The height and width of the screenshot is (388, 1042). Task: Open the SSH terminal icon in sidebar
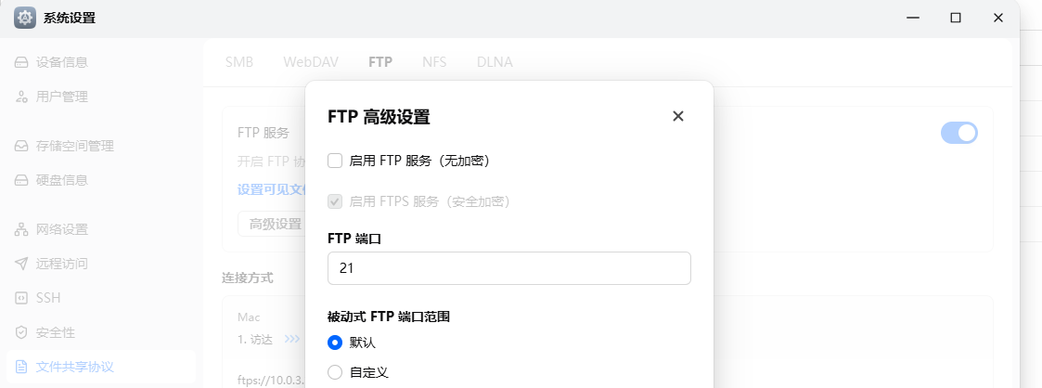point(21,298)
